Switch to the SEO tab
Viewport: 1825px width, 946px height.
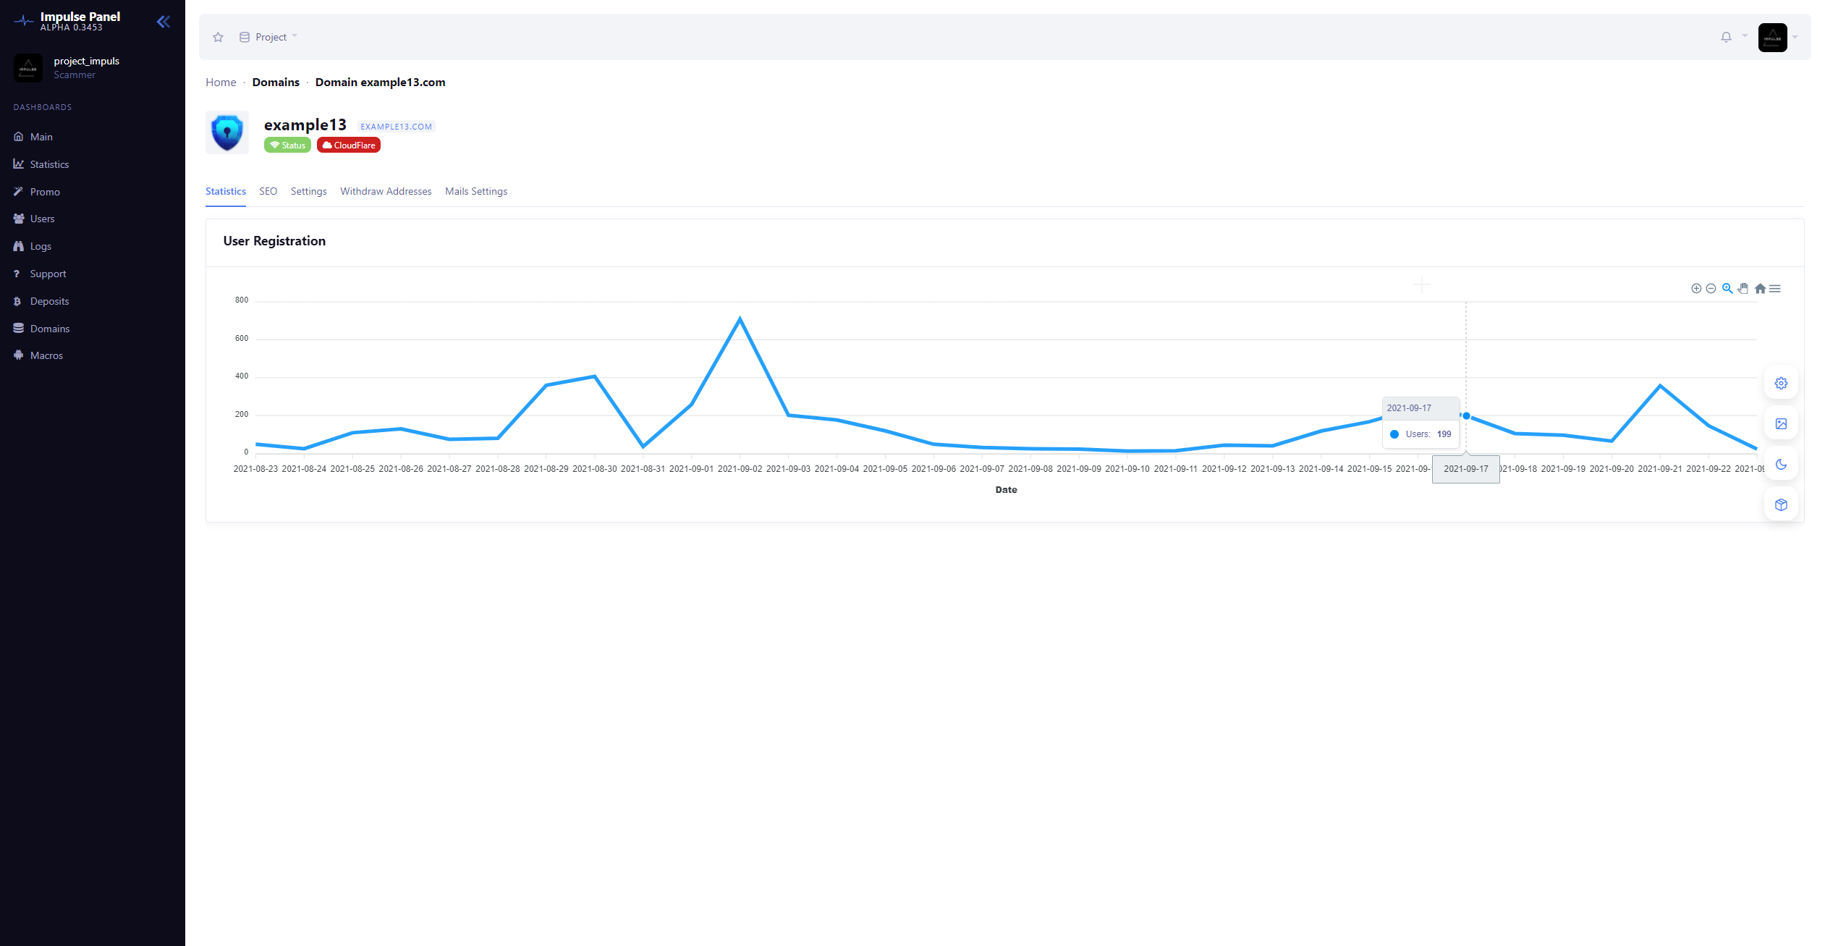click(268, 192)
